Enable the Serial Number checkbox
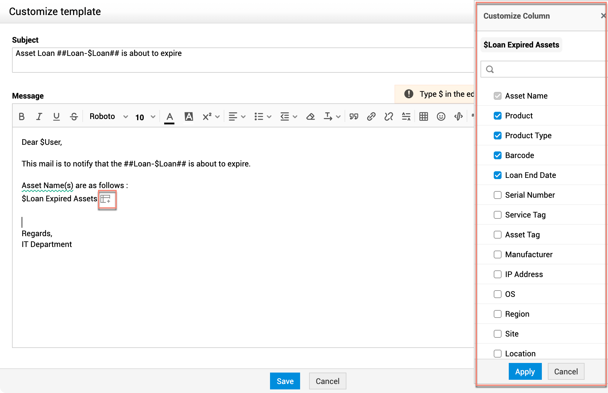608x393 pixels. click(498, 195)
